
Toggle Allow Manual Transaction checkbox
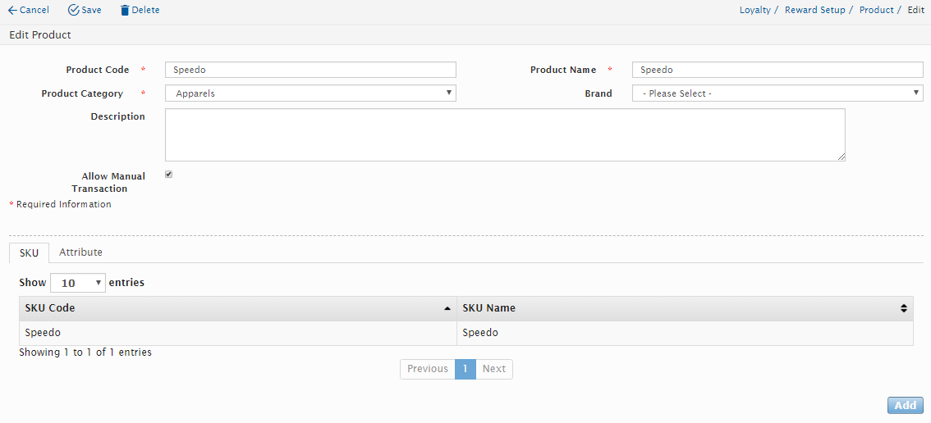tap(168, 175)
